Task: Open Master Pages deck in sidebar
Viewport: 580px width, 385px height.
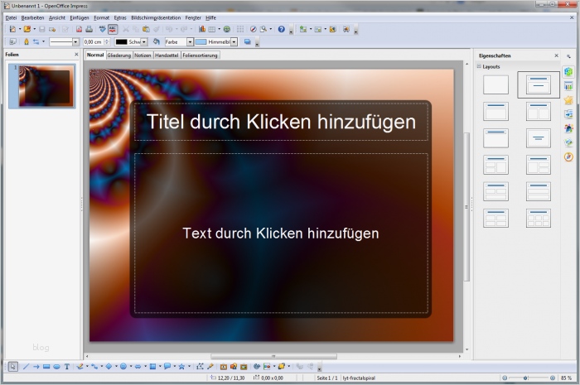Action: click(568, 86)
